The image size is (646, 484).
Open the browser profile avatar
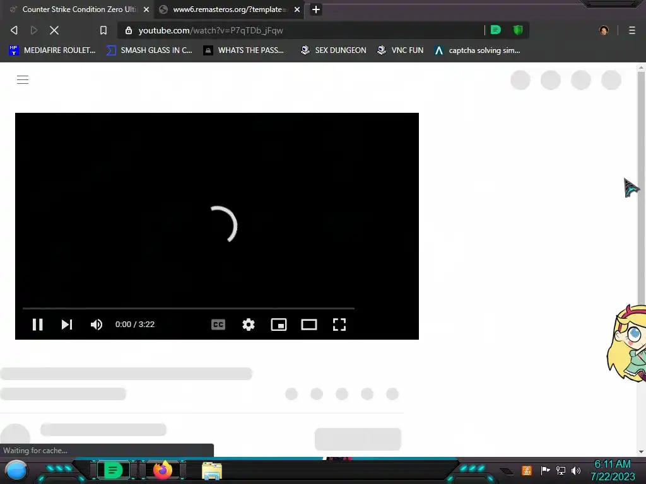(604, 30)
